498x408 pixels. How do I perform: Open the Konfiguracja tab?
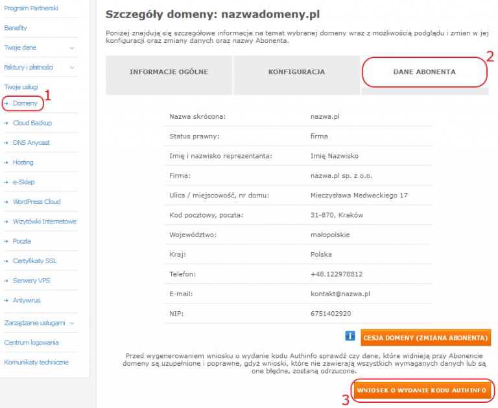(296, 71)
